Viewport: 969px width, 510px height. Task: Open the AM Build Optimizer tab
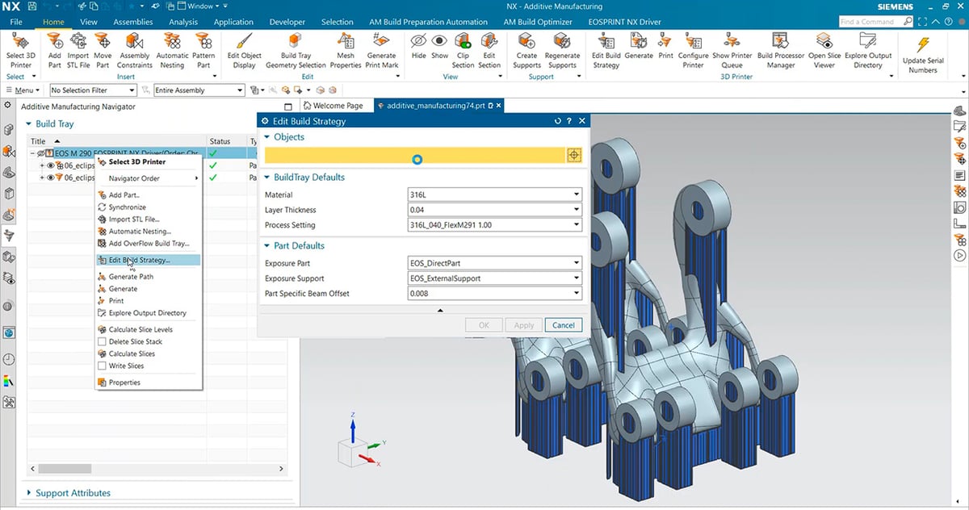coord(538,22)
